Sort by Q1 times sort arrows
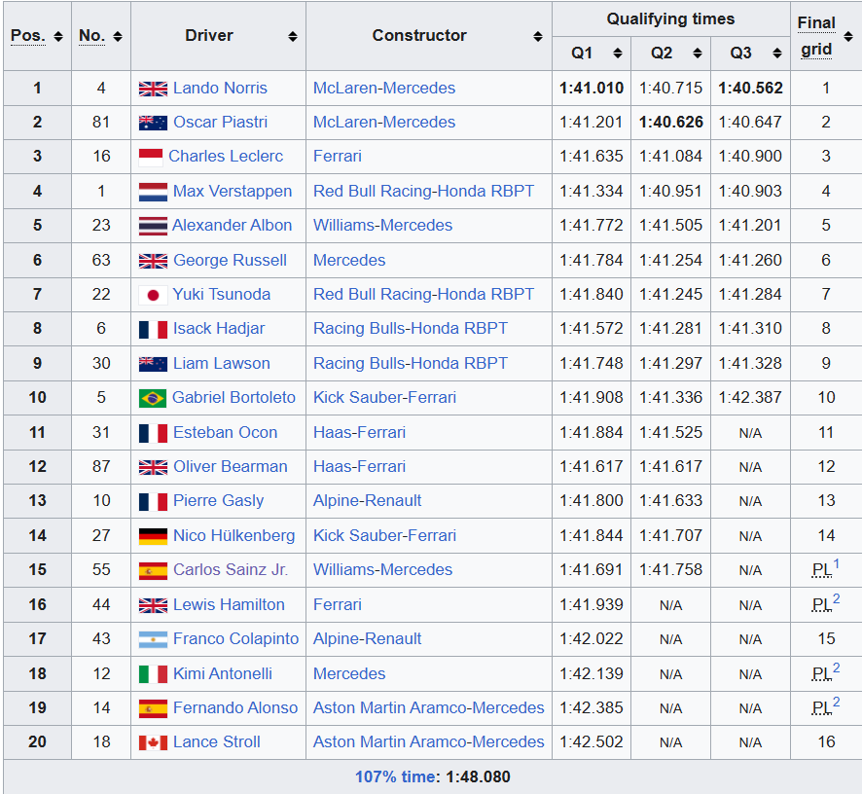This screenshot has width=862, height=794. click(x=618, y=53)
